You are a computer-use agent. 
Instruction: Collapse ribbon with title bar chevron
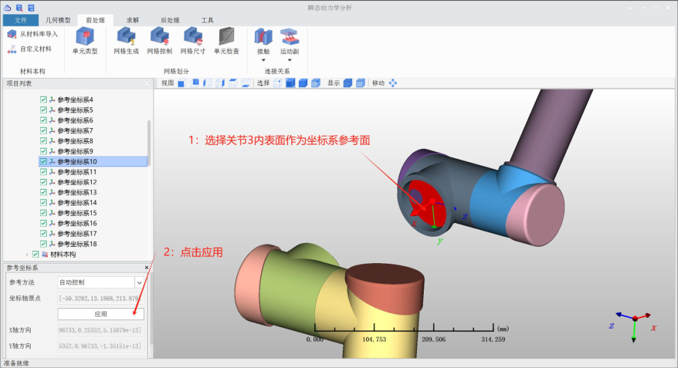pos(630,8)
